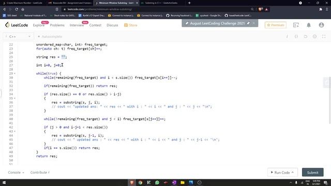
Task: Click the Premium button
Action: [x=276, y=25]
